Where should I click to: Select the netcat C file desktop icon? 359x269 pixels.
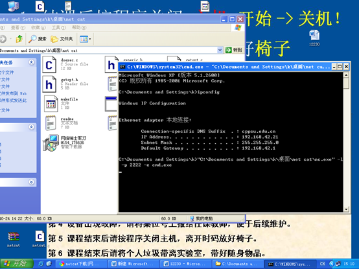tap(40, 239)
